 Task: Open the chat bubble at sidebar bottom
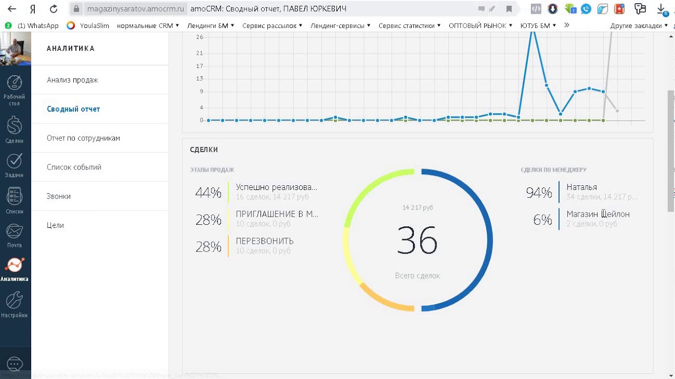click(14, 364)
